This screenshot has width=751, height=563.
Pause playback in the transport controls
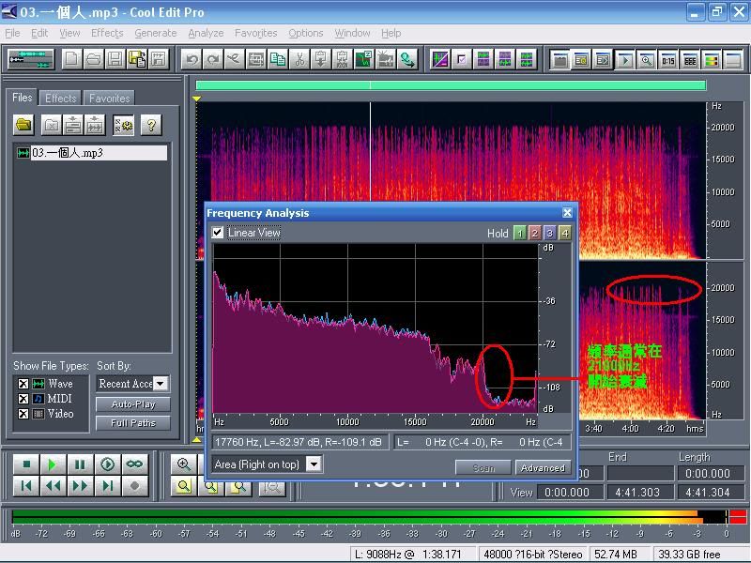coord(80,464)
